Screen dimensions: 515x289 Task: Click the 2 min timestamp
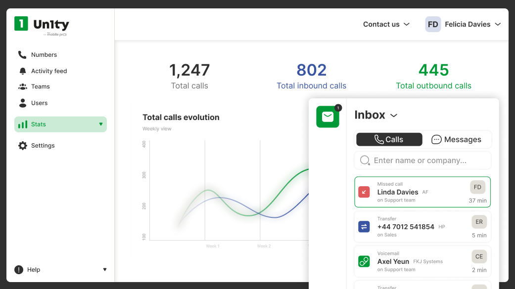click(x=479, y=270)
